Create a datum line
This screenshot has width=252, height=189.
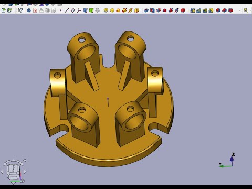[x=67, y=10]
